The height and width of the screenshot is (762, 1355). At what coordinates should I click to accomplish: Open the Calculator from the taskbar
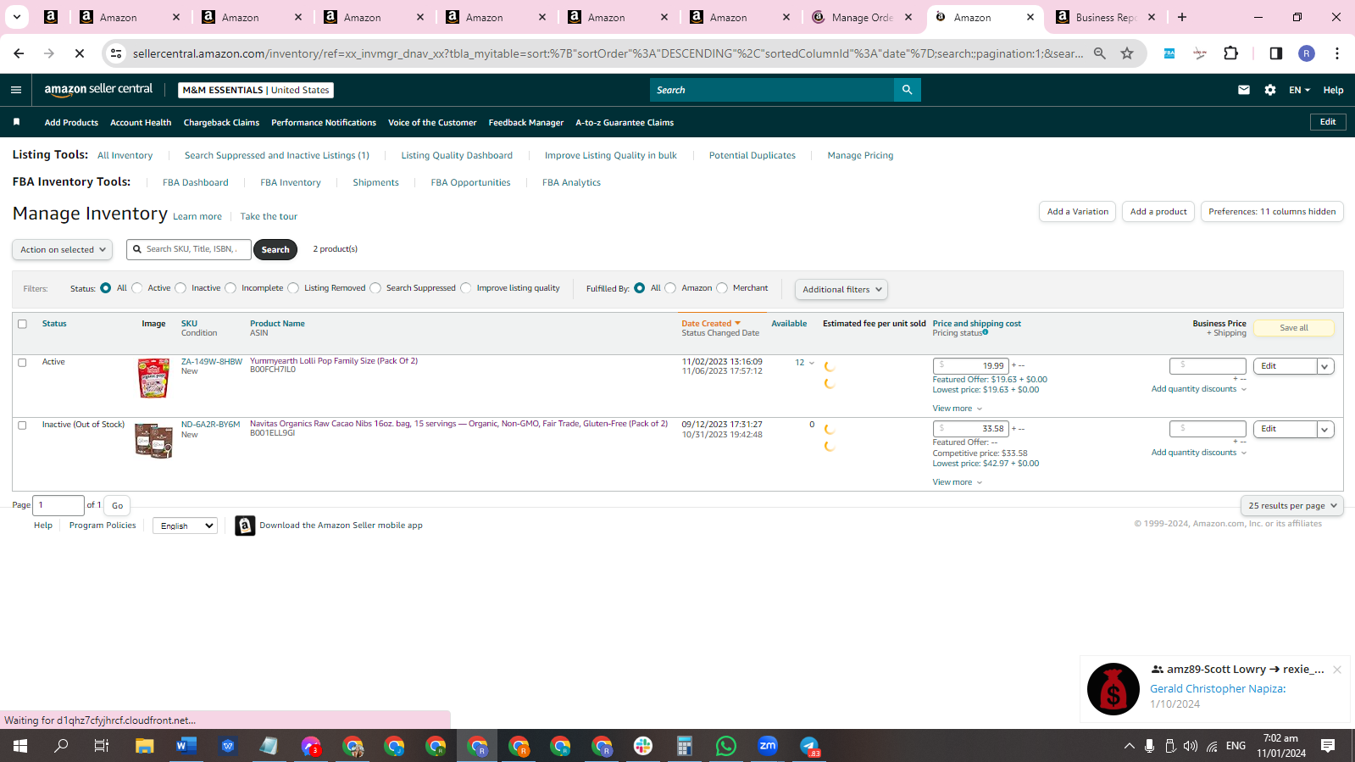(685, 746)
